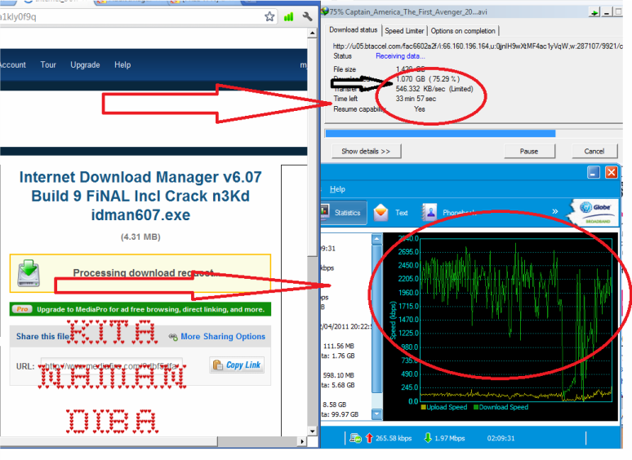Viewport: 632px width, 460px height.
Task: Click the green download arrow icon in status bar
Action: pyautogui.click(x=428, y=438)
